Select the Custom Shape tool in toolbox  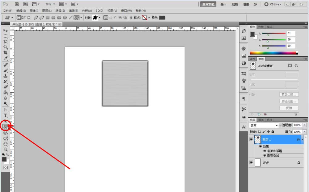coord(6,127)
